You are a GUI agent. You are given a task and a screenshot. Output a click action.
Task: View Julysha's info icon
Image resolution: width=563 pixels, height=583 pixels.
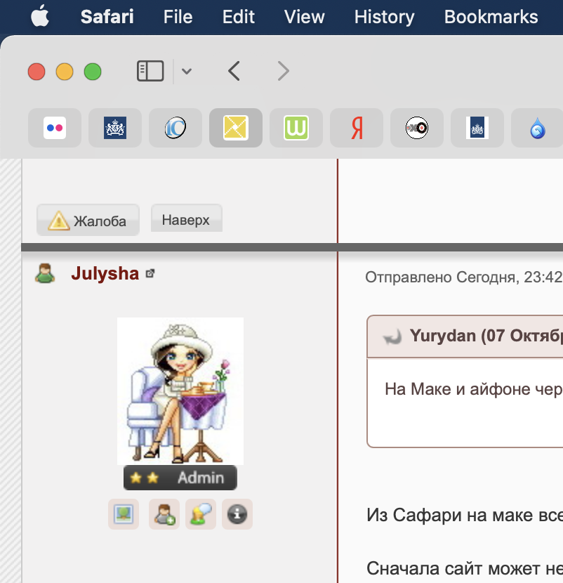pyautogui.click(x=237, y=514)
